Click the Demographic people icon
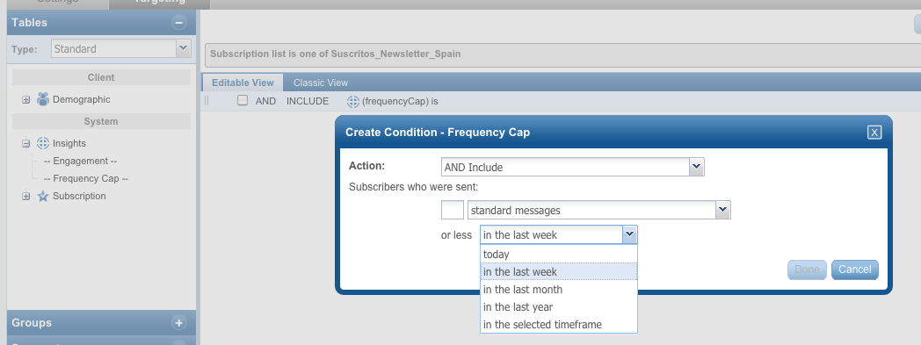Viewport: 921px width, 345px height. point(43,99)
